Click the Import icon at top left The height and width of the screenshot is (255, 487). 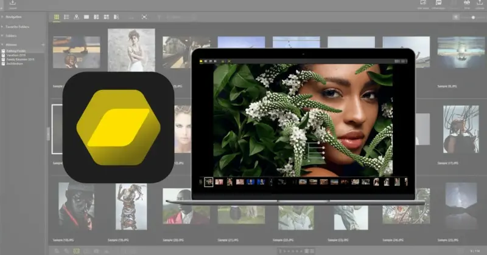point(13,4)
